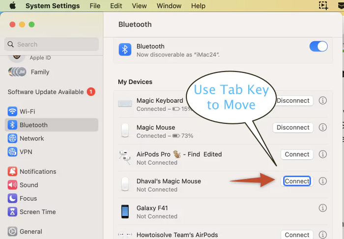
Task: Show info for Magic Mouse
Action: 323,127
